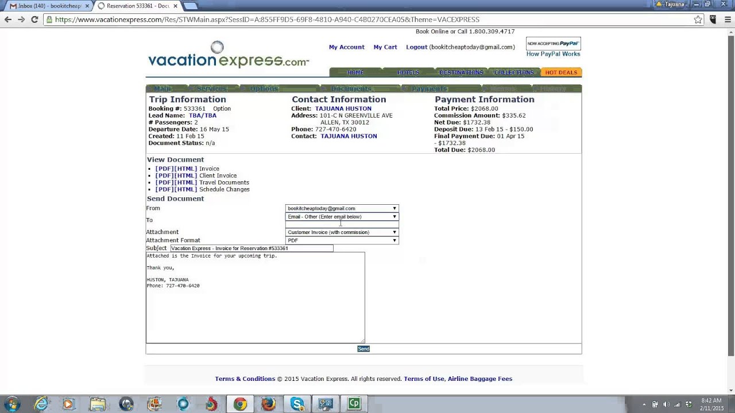735x413 pixels.
Task: Open Windows Media Player taskbar icon
Action: click(68, 404)
